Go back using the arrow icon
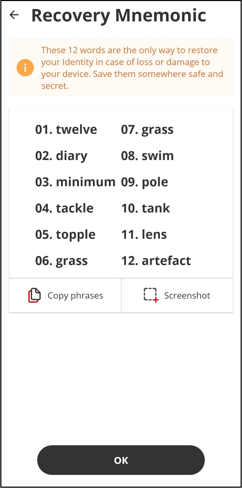Screen dimensions: 242x488 point(14,15)
